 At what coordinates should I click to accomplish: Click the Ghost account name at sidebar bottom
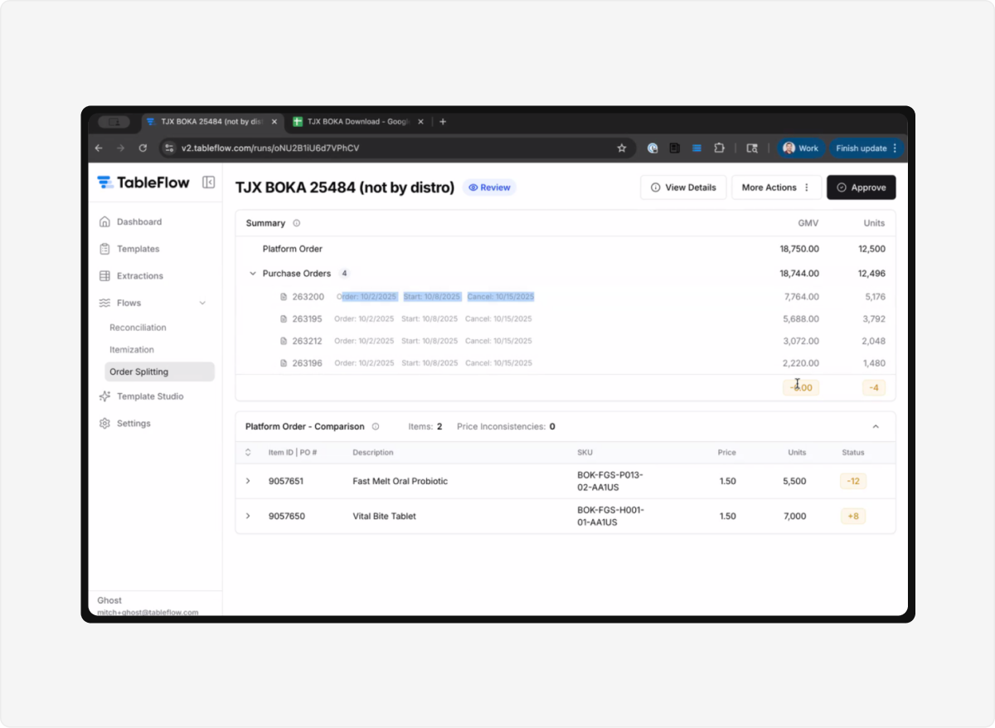coord(109,600)
